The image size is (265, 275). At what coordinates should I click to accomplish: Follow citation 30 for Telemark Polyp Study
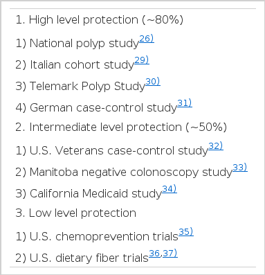point(153,82)
